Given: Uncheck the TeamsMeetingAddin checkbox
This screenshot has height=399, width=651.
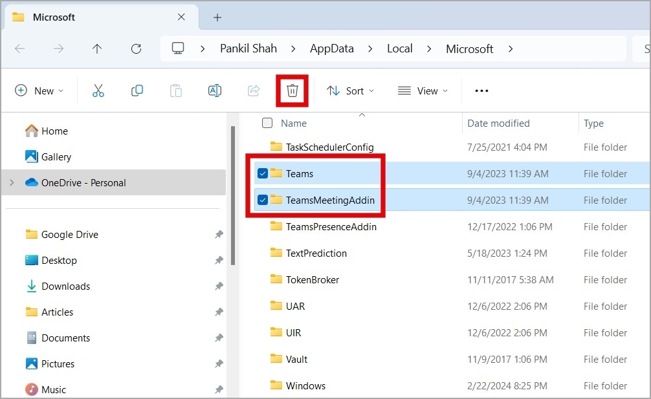Looking at the screenshot, I should tap(262, 200).
